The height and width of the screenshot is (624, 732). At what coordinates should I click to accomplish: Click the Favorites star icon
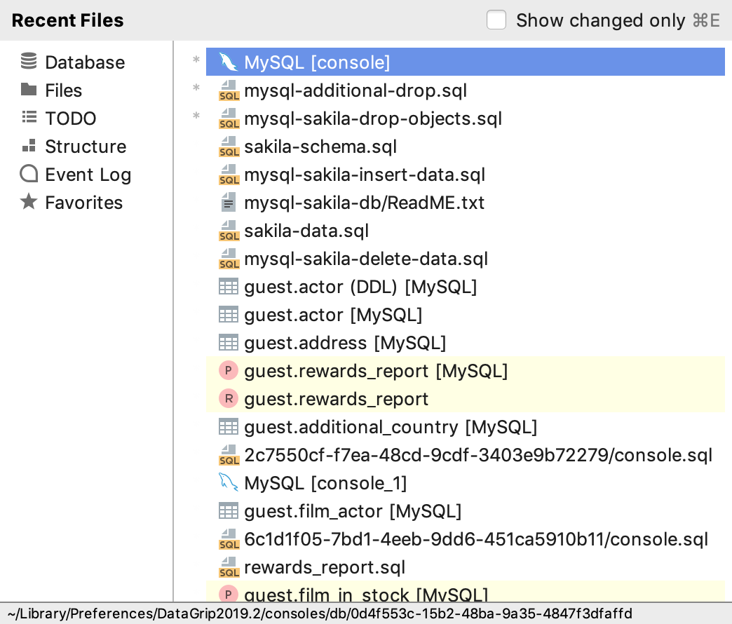coord(29,201)
